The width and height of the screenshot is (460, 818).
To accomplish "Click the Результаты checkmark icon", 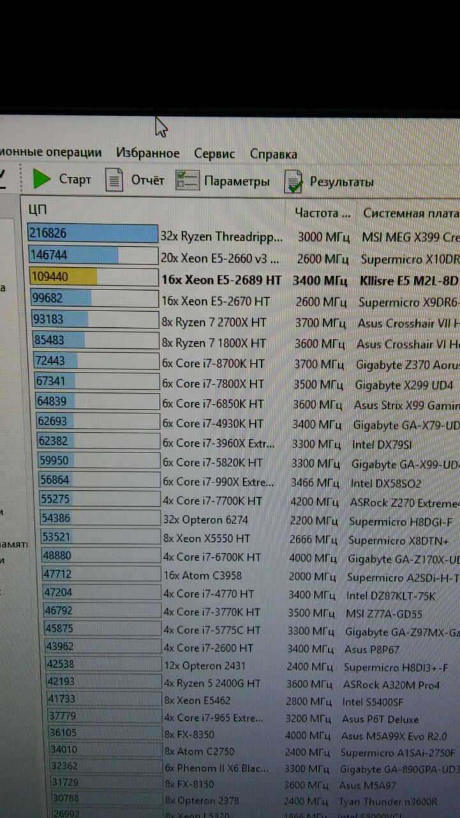I will click(x=293, y=181).
